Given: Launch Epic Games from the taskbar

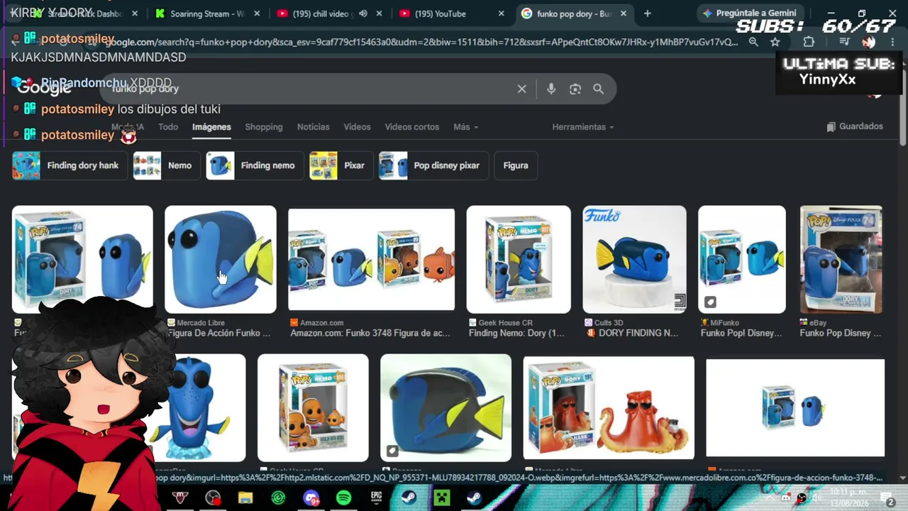Looking at the screenshot, I should [x=376, y=498].
